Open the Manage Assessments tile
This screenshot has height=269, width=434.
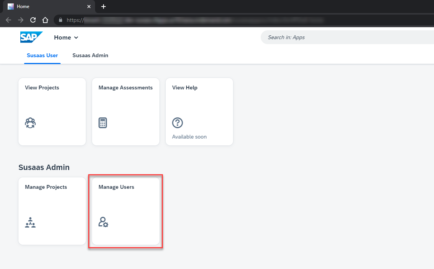click(x=126, y=112)
